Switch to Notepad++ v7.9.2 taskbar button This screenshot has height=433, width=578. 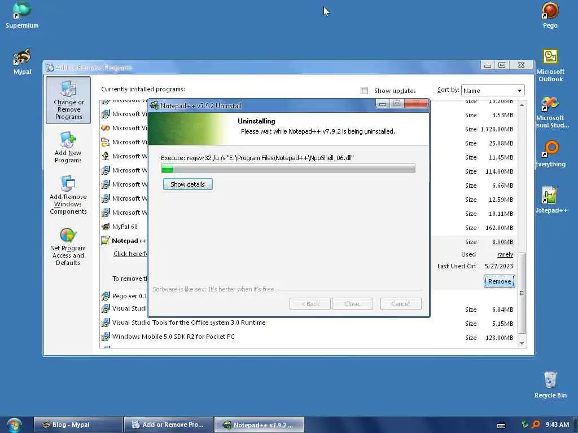click(x=259, y=425)
